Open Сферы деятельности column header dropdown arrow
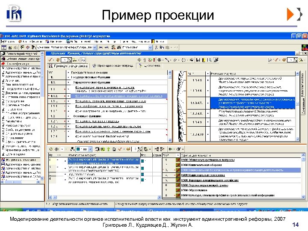 (178, 155)
